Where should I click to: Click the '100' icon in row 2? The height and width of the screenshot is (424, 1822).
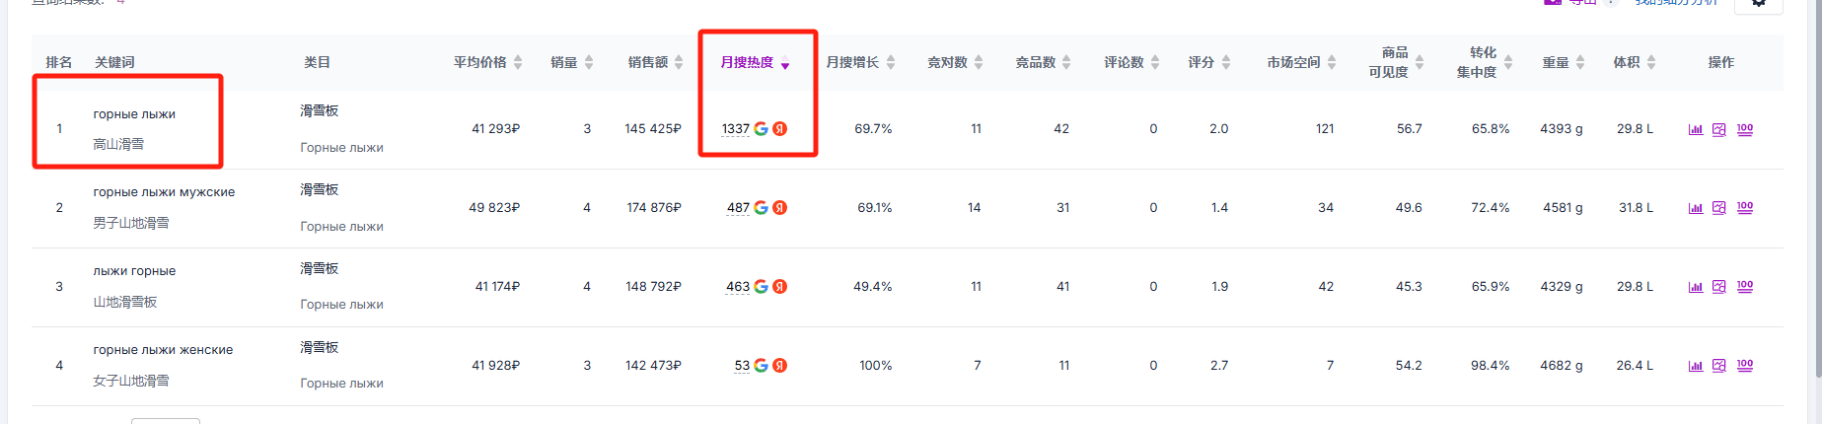point(1745,208)
